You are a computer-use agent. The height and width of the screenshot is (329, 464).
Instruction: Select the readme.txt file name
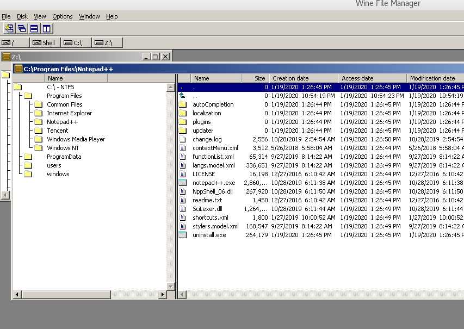[207, 200]
